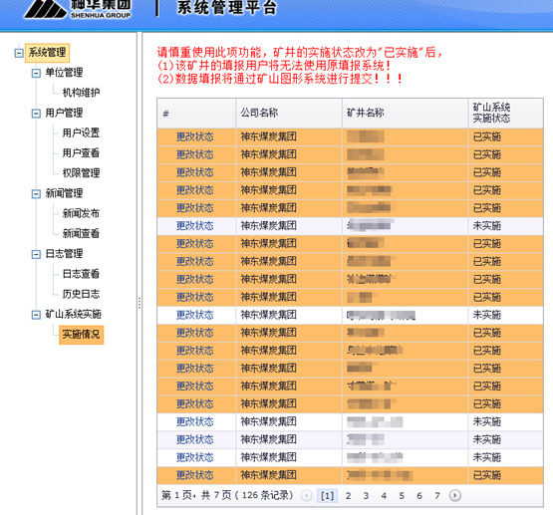Collapse the 新闻管理 tree node
Image resolution: width=553 pixels, height=515 pixels.
[36, 193]
